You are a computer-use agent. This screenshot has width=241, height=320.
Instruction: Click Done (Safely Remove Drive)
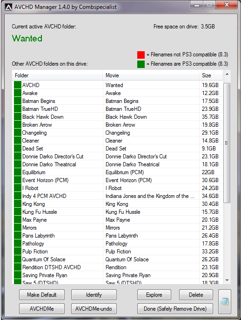[175, 308]
